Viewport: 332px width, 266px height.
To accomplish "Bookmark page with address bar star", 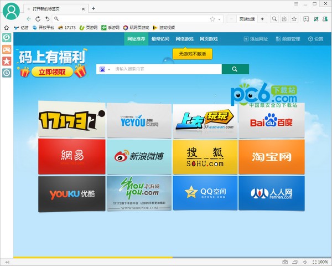I will pos(212,19).
